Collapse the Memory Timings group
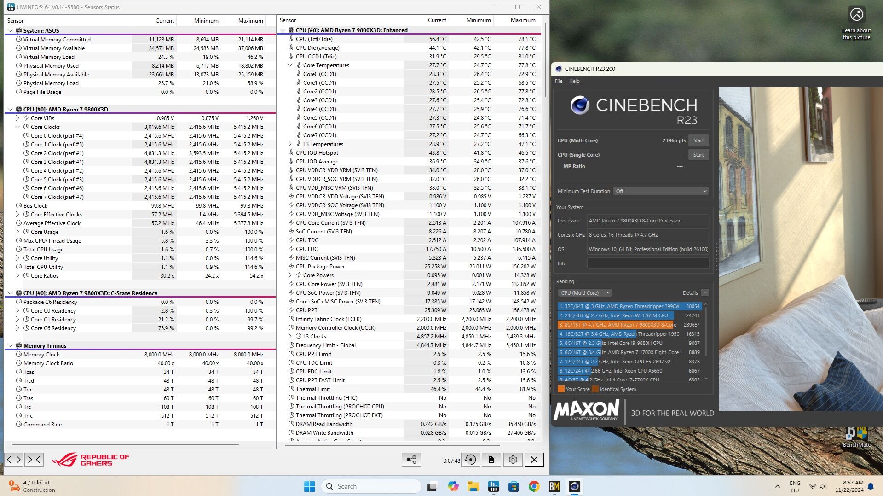The height and width of the screenshot is (496, 883). tap(10, 345)
